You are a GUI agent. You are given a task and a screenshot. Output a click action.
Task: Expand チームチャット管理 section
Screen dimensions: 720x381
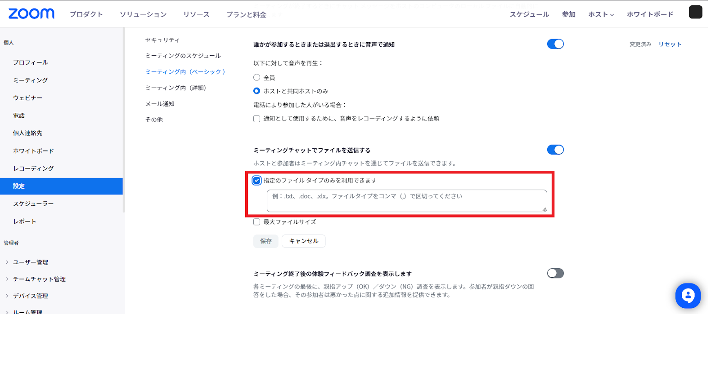[x=39, y=279]
